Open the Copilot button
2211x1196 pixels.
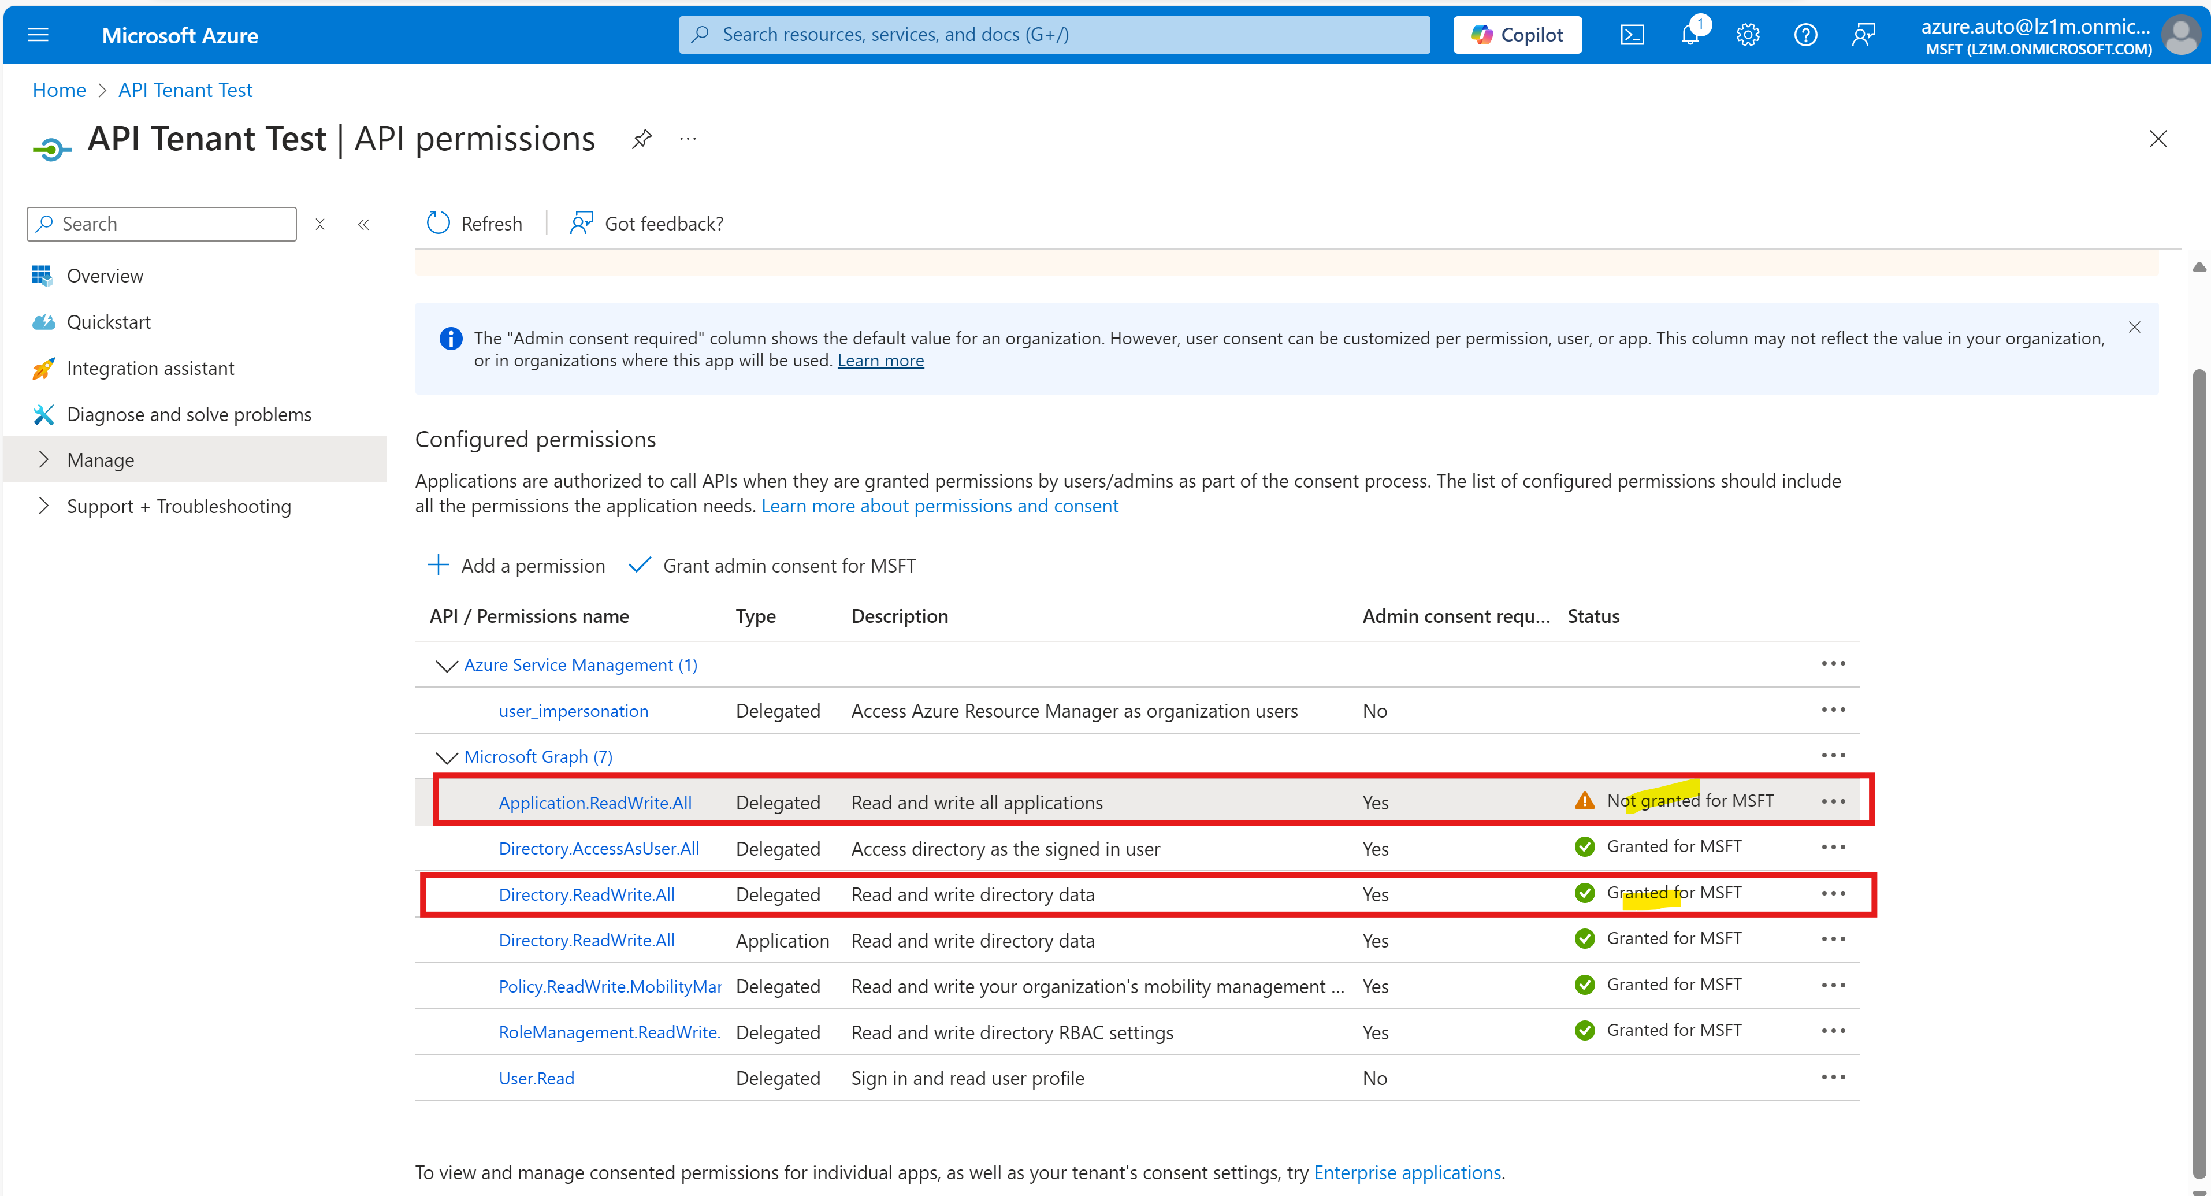coord(1517,35)
